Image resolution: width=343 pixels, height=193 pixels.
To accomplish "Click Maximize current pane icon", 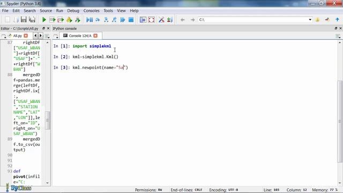I will pos(143,20).
